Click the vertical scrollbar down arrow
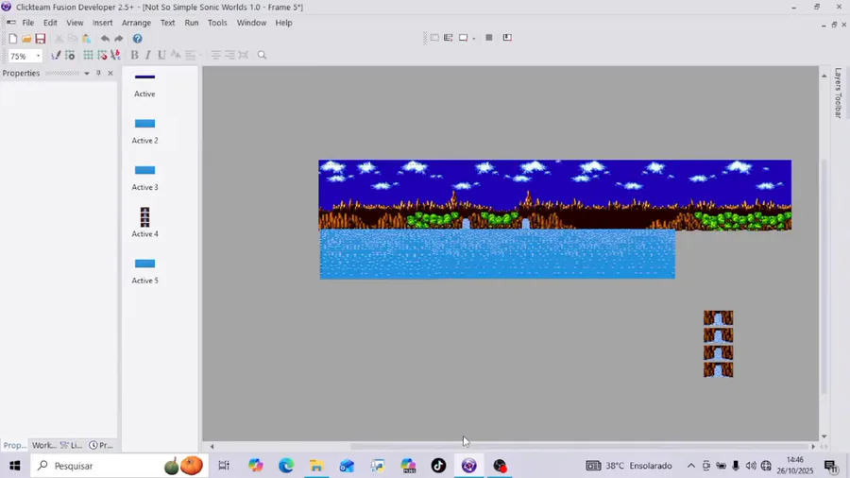The height and width of the screenshot is (478, 850). click(x=824, y=436)
